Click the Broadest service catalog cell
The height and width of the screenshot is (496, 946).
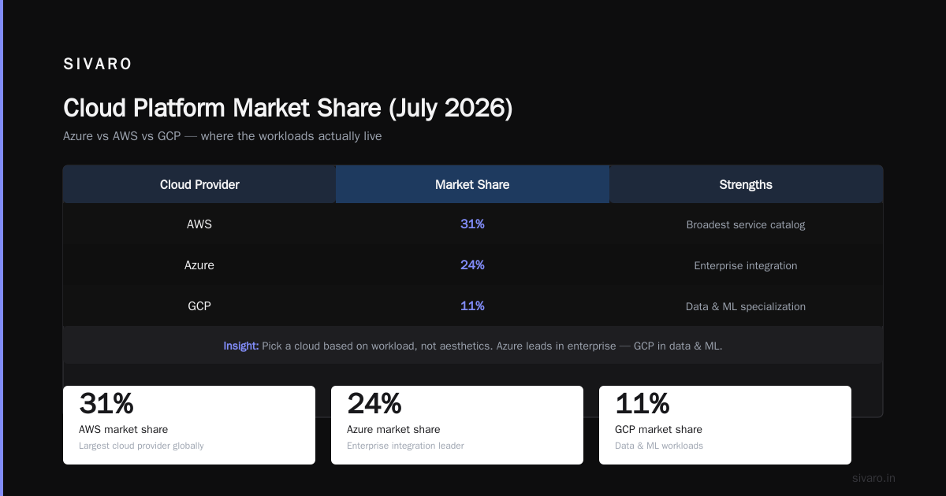coord(746,224)
